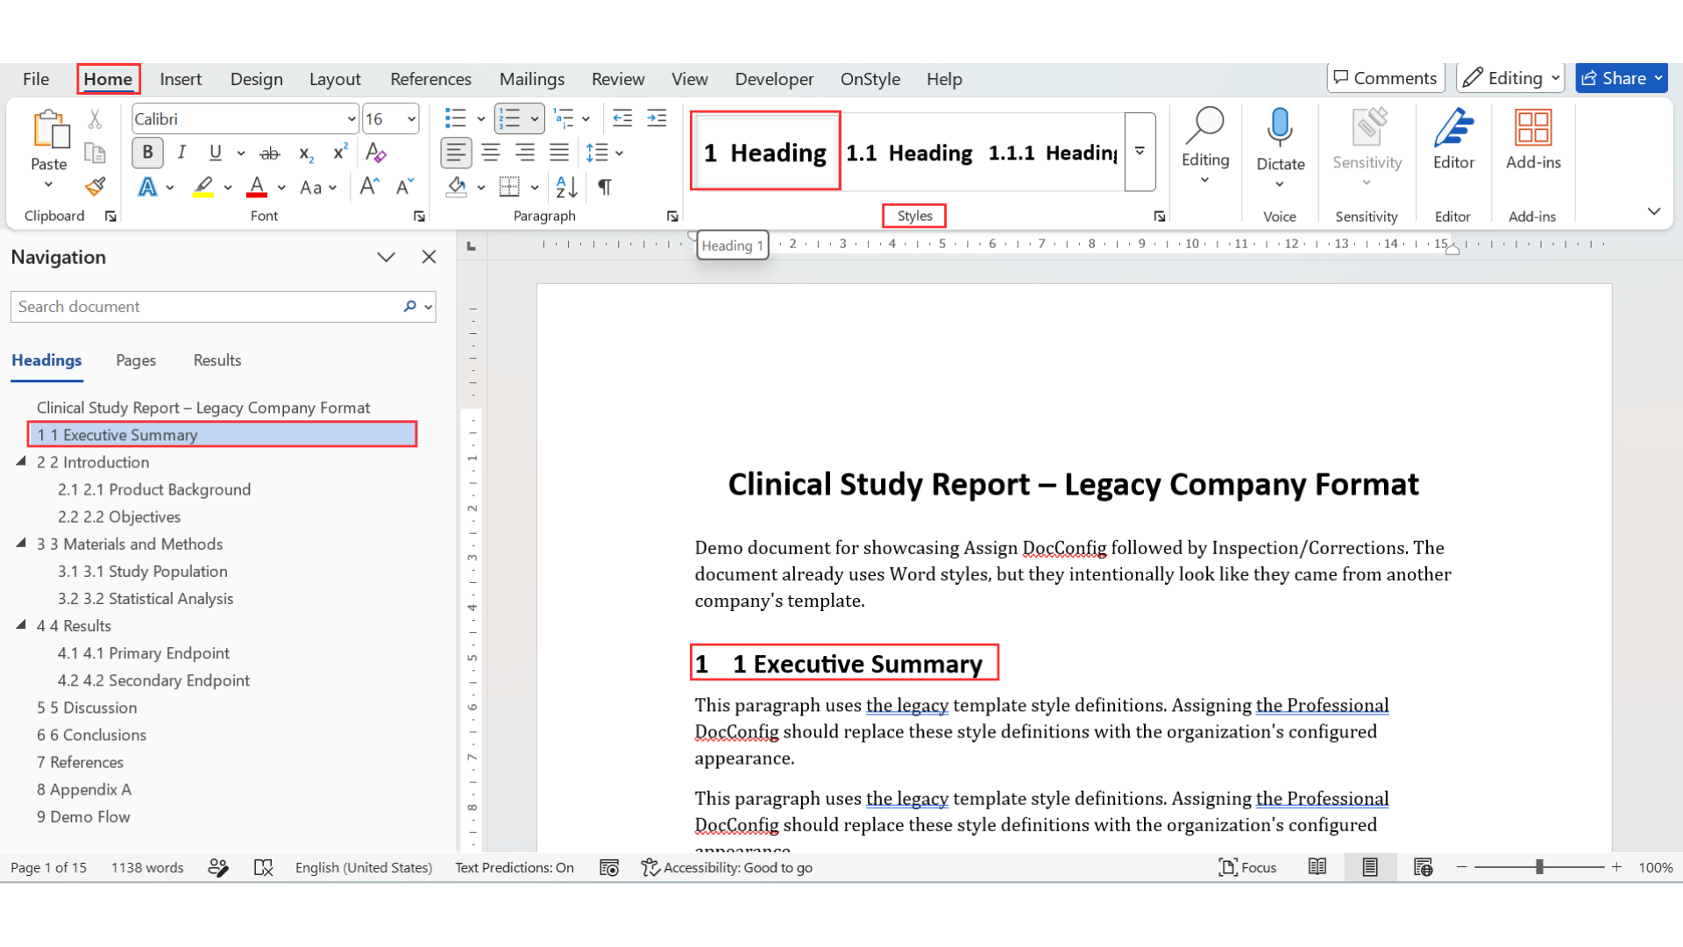Open the Font dialog launcher
1683x947 pixels.
pyautogui.click(x=419, y=217)
